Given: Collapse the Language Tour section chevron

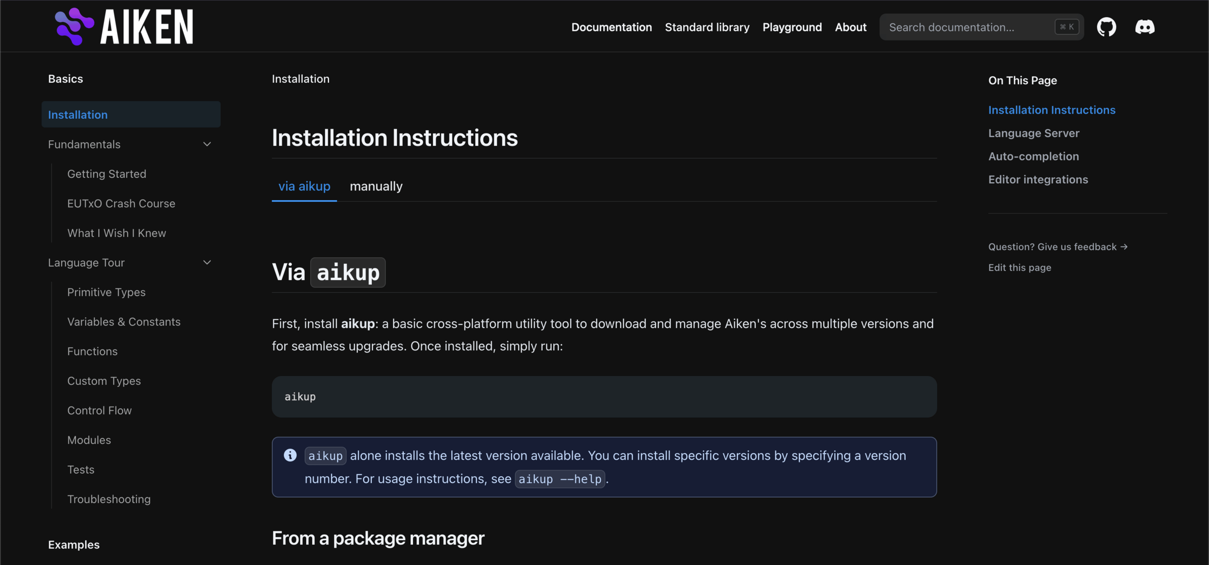Looking at the screenshot, I should point(207,262).
